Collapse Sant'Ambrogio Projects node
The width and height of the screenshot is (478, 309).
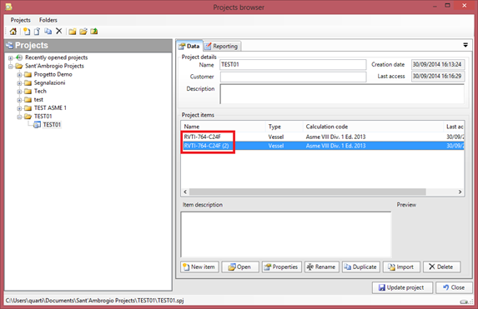point(11,66)
